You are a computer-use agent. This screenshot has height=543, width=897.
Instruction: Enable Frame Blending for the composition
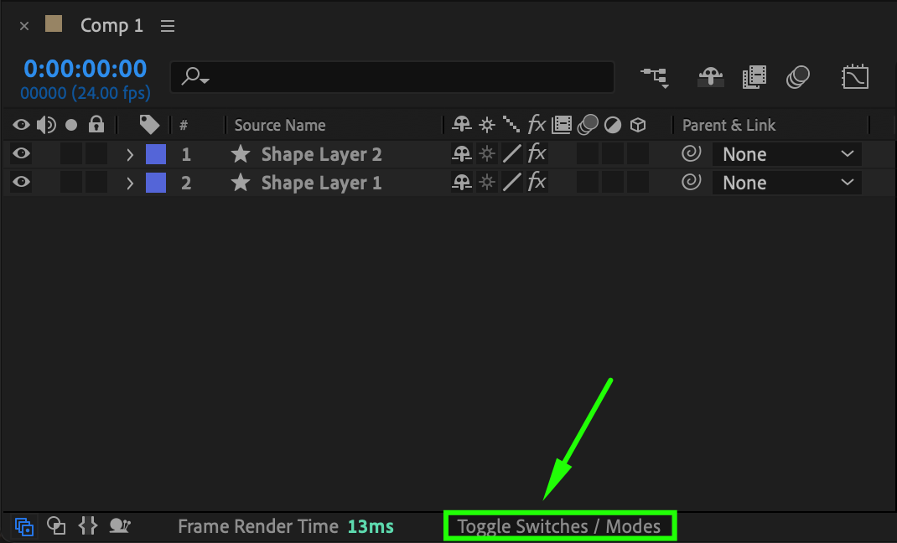754,77
